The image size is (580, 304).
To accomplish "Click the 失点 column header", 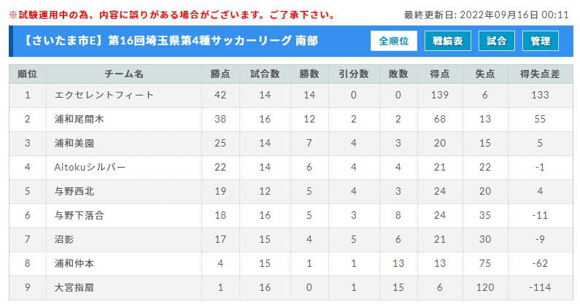I will coord(485,74).
